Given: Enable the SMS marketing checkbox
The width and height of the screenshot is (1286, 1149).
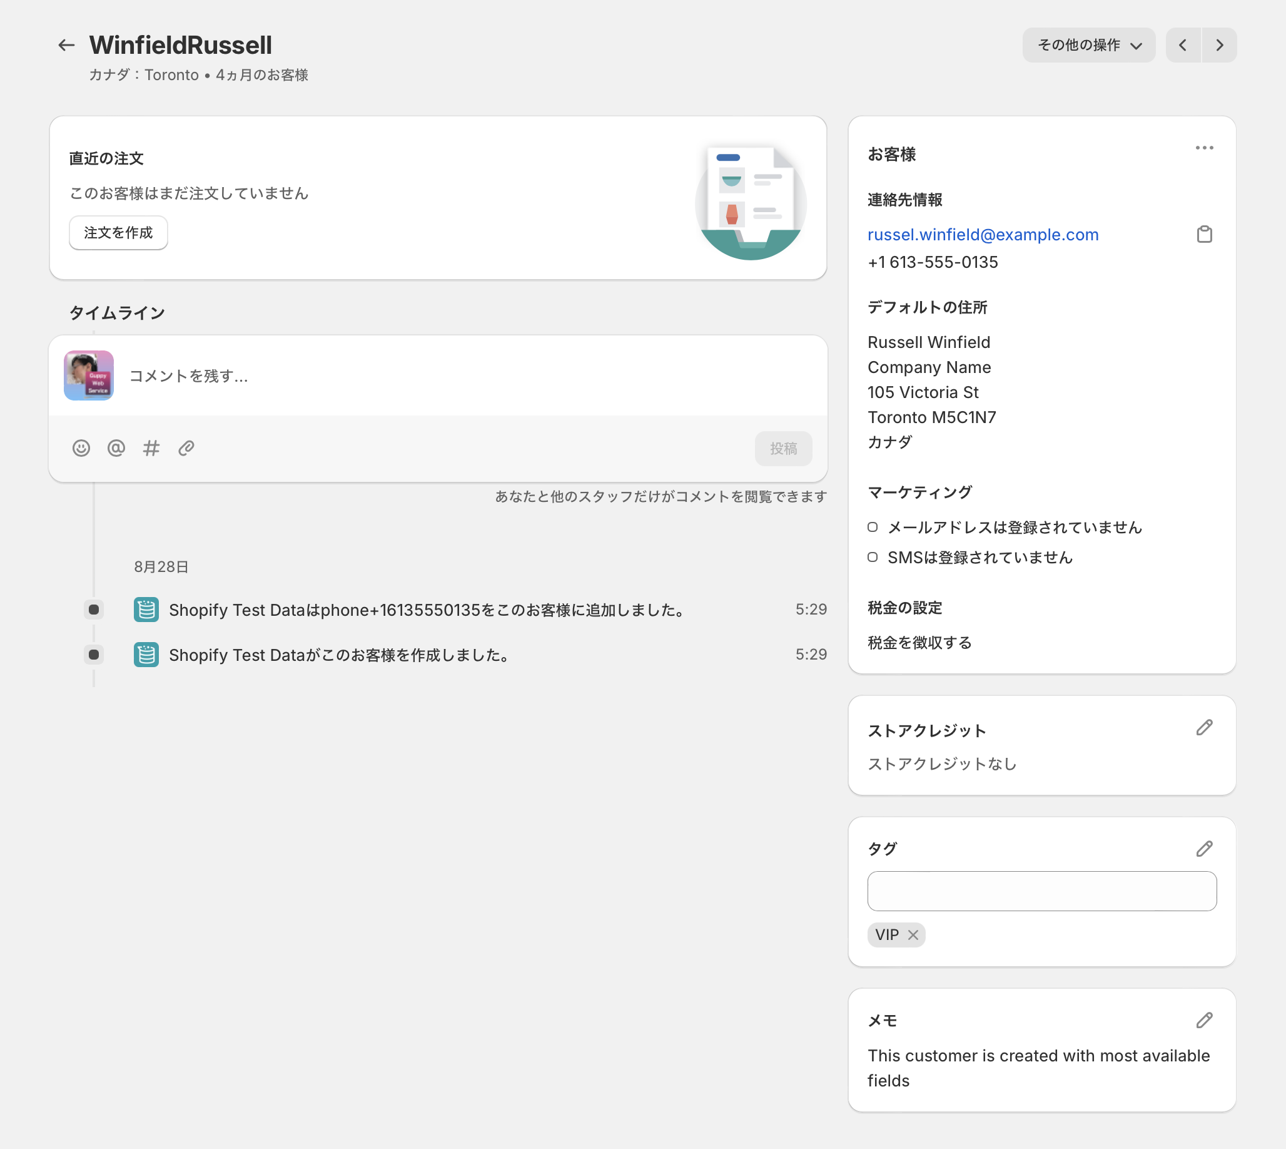Looking at the screenshot, I should (872, 557).
